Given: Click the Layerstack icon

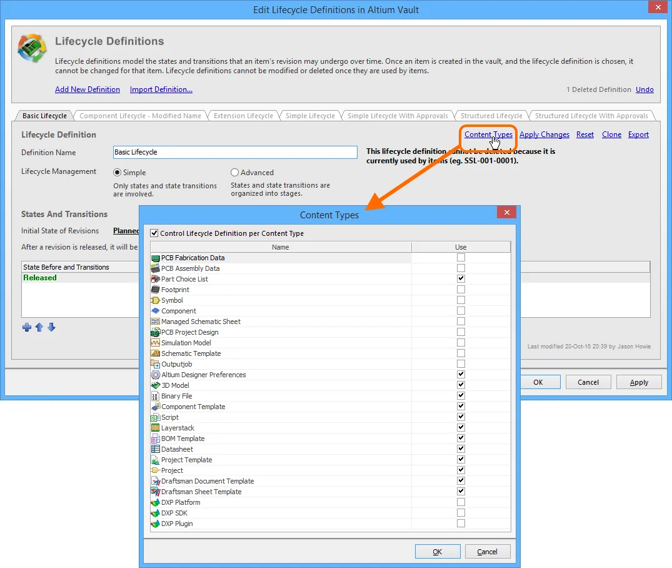Looking at the screenshot, I should coord(156,428).
